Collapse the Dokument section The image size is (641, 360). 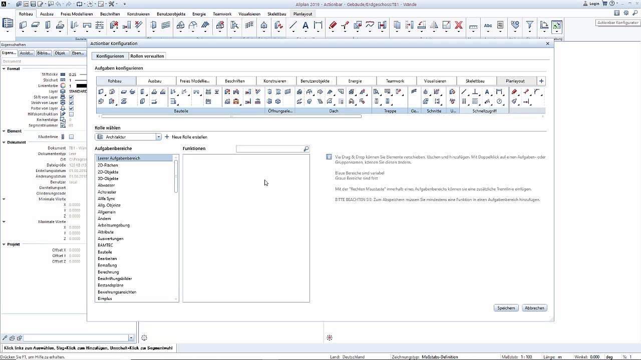[4, 142]
